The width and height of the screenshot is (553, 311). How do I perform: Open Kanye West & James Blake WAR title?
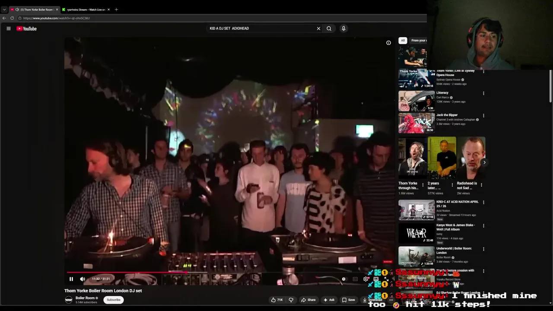(x=455, y=227)
